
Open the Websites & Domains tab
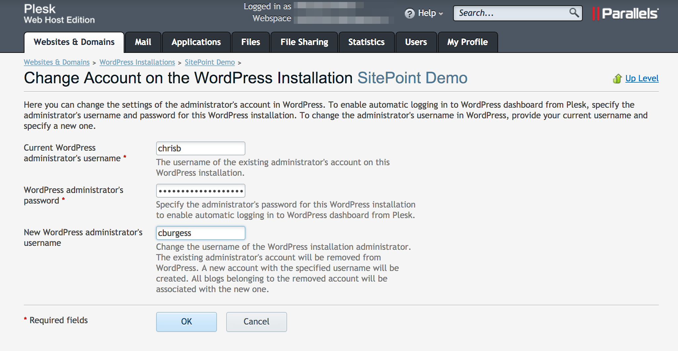[x=74, y=42]
